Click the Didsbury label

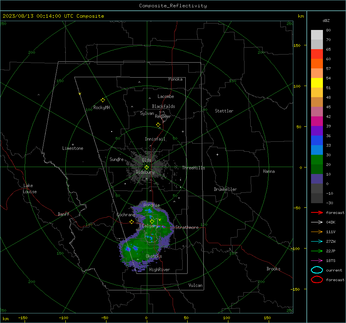point(145,172)
